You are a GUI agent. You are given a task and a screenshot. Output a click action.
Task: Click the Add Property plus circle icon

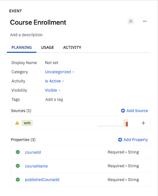(120, 140)
